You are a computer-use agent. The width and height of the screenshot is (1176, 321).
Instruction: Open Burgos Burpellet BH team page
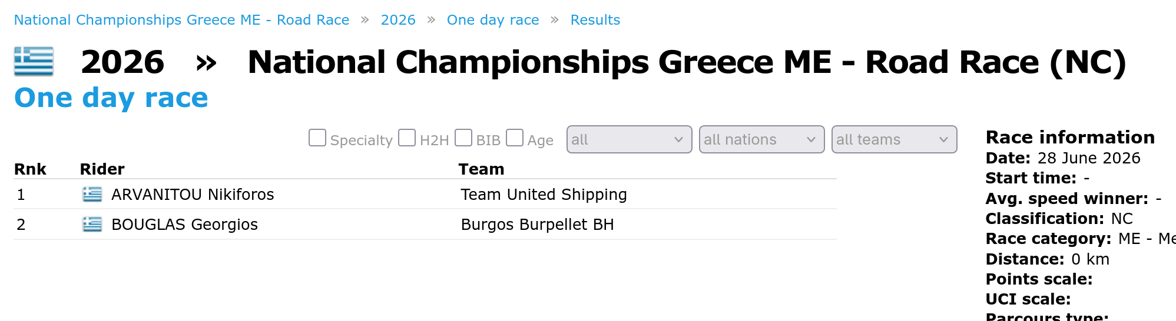[x=537, y=225]
